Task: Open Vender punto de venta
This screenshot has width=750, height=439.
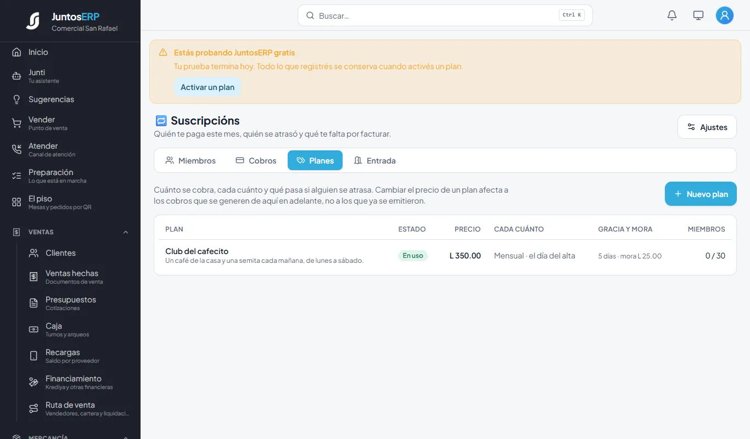Action: [x=70, y=123]
